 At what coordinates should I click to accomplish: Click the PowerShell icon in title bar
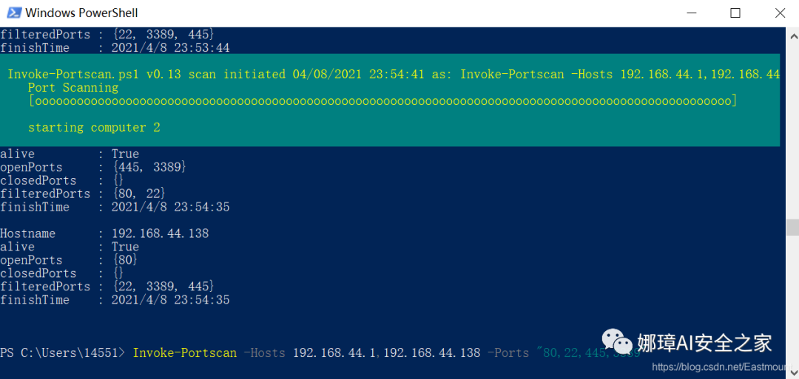(x=13, y=13)
